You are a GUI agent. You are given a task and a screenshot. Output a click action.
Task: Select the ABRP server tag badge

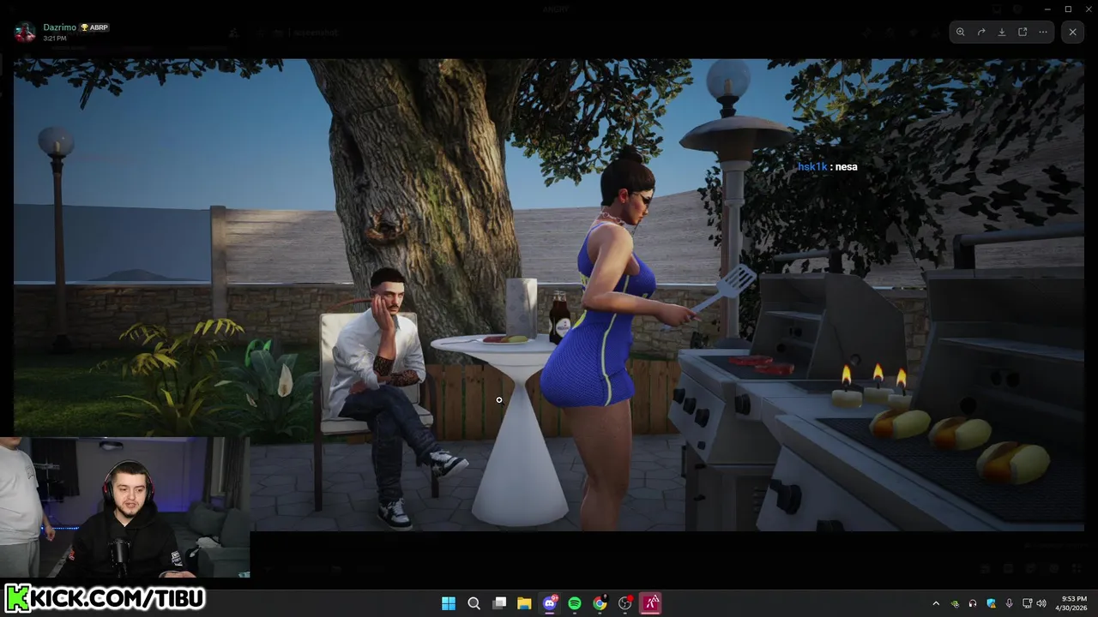tap(95, 27)
